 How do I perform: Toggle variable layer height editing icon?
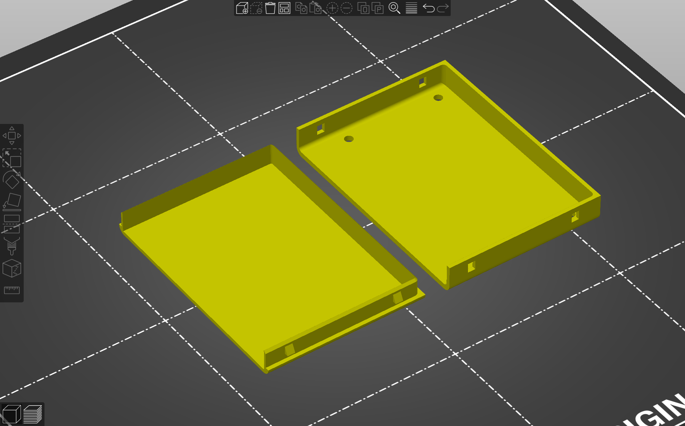coord(411,8)
